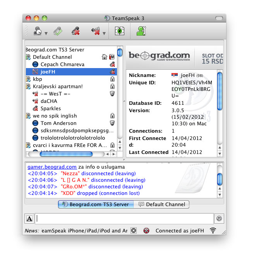This screenshot has height=263, width=254.
Task: Open the mute speakers dropdown arrow
Action: [104, 33]
